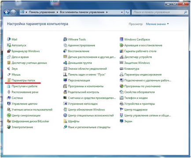
Task: Click the Персонализация icon
Action: (65, 80)
